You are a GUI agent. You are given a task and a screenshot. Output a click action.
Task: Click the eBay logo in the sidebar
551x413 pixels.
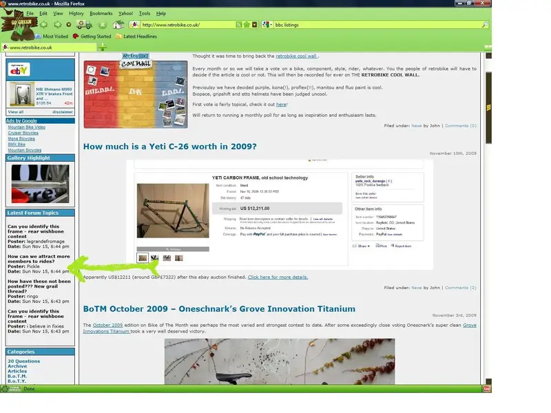[19, 70]
